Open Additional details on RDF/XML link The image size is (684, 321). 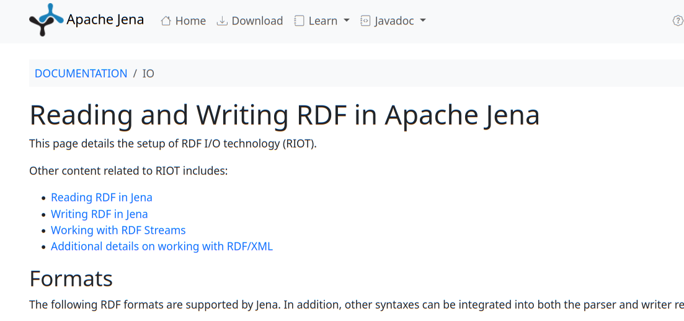[x=162, y=246]
